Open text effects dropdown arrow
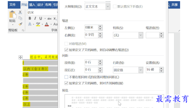 point(33,24)
